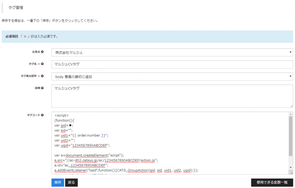Open the タグ表示箇所 dropdown
The image size is (295, 188).
coord(172,77)
